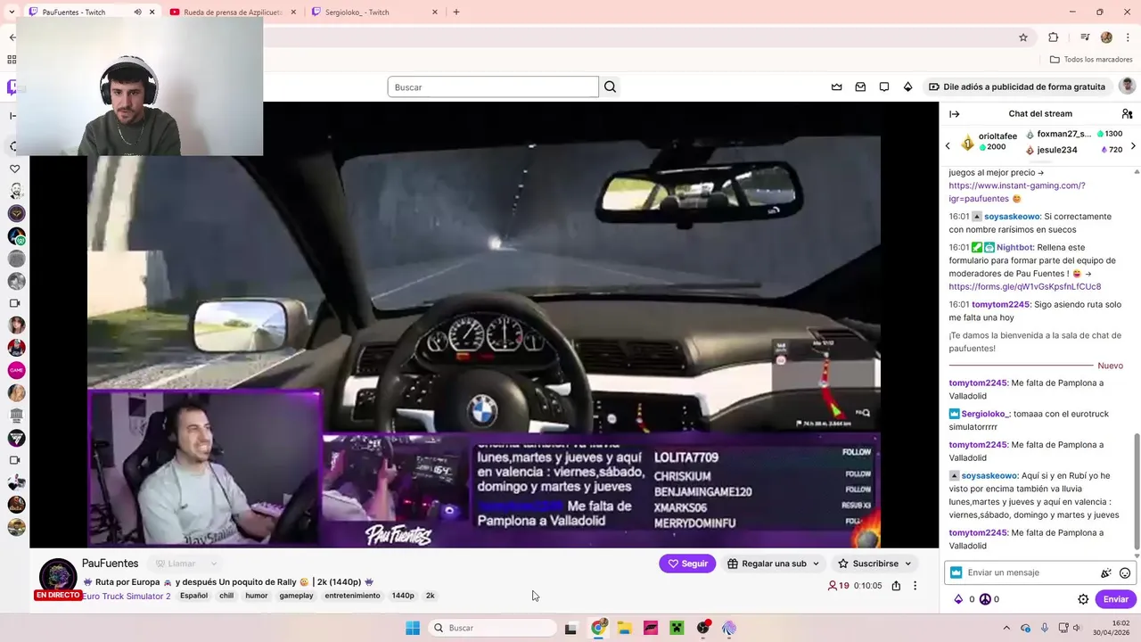This screenshot has width=1141, height=642.
Task: Expand hidden system tray icons chevron
Action: [1006, 628]
